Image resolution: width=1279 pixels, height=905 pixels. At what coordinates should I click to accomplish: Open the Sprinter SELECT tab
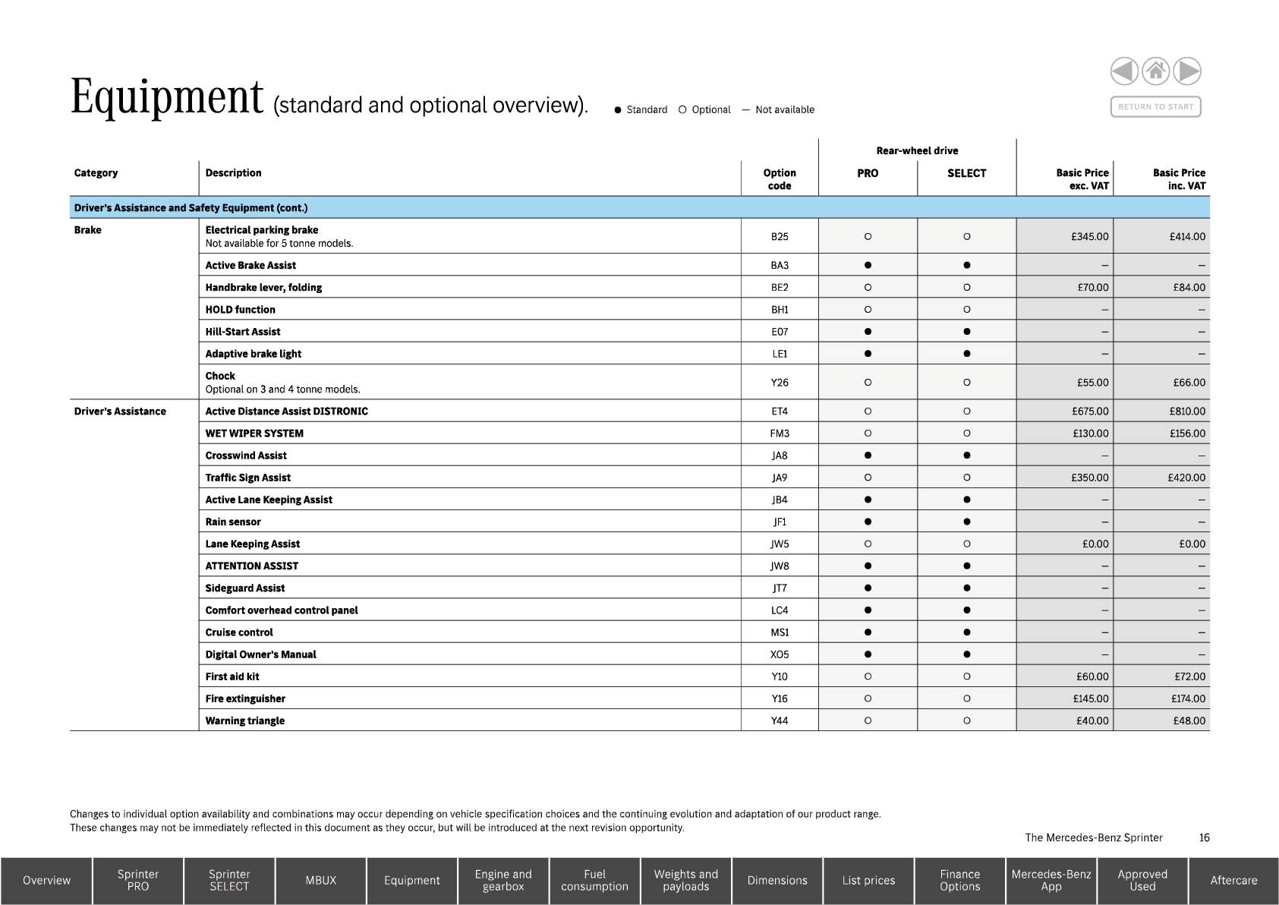(x=229, y=881)
